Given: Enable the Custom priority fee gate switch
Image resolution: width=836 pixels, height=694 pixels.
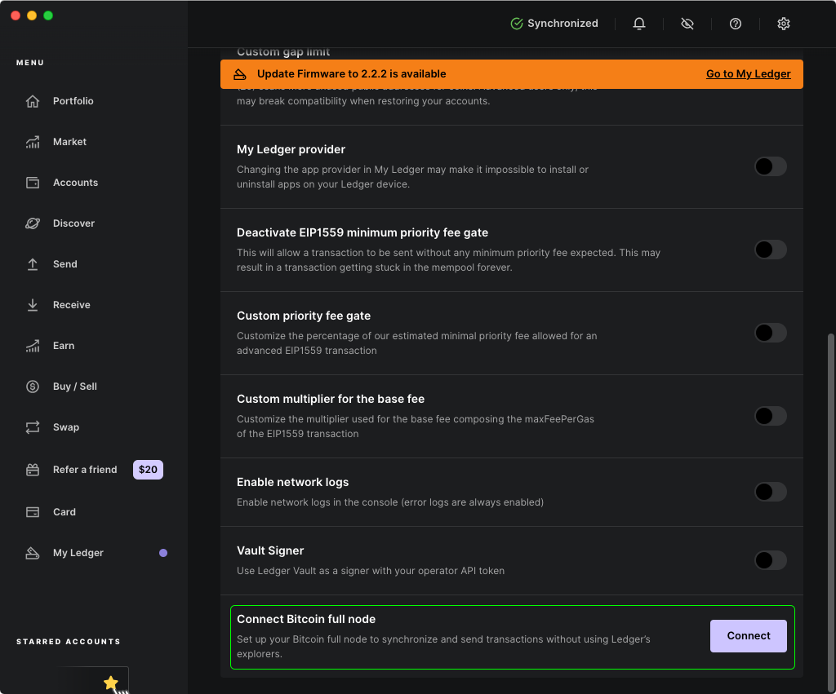Looking at the screenshot, I should click(771, 333).
